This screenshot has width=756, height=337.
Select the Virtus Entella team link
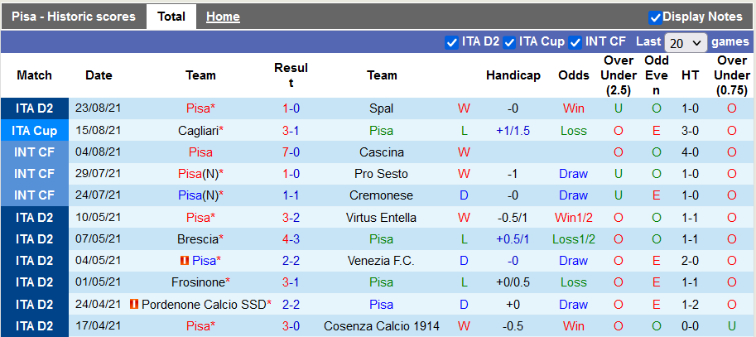click(x=382, y=217)
